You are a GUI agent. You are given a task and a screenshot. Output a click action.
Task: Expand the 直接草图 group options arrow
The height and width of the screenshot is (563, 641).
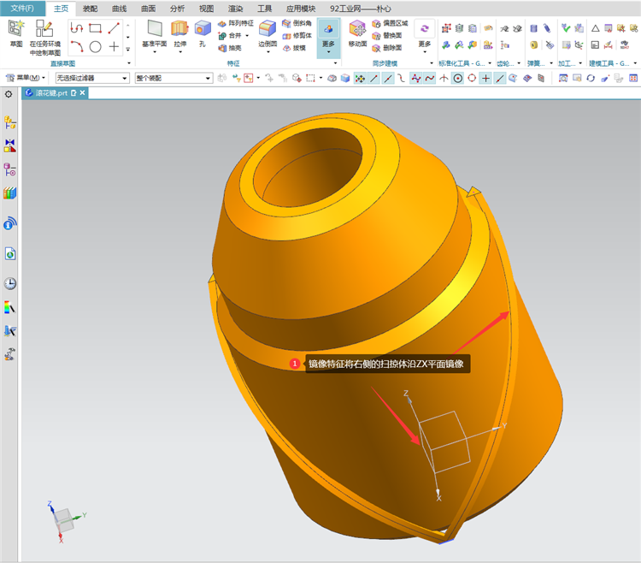129,63
